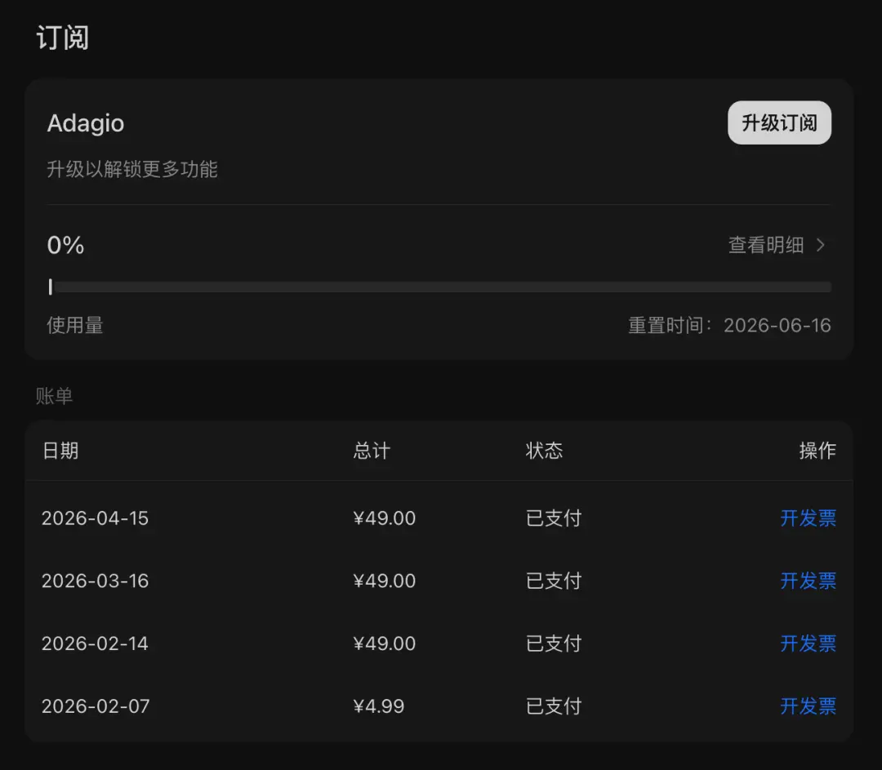
Task: Request invoice for the ¥4.99 bill
Action: tap(808, 705)
